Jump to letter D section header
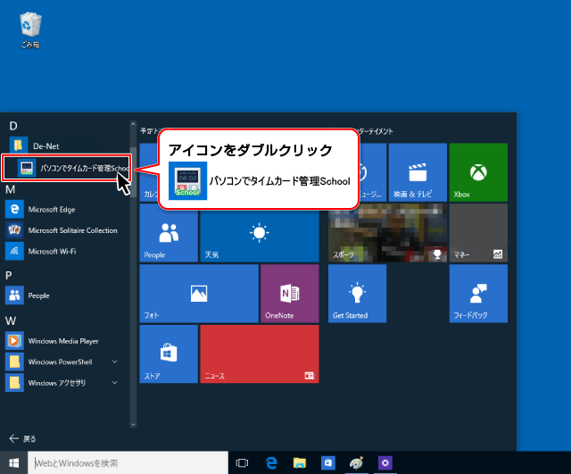This screenshot has height=474, width=571. (x=13, y=126)
